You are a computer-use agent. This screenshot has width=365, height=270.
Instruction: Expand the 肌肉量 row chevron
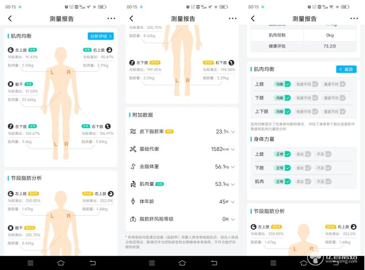pyautogui.click(x=233, y=185)
